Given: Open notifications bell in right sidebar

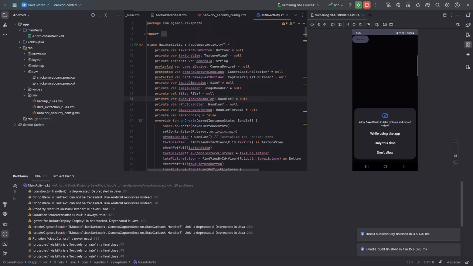Looking at the screenshot, I should 468,15.
